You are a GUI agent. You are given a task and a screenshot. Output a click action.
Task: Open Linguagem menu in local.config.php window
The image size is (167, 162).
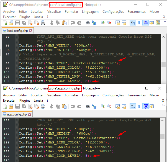click(90, 12)
